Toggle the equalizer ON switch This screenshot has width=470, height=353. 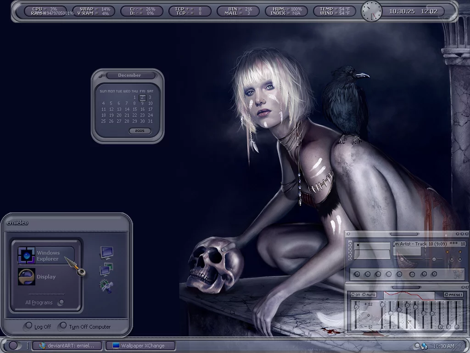(x=356, y=295)
